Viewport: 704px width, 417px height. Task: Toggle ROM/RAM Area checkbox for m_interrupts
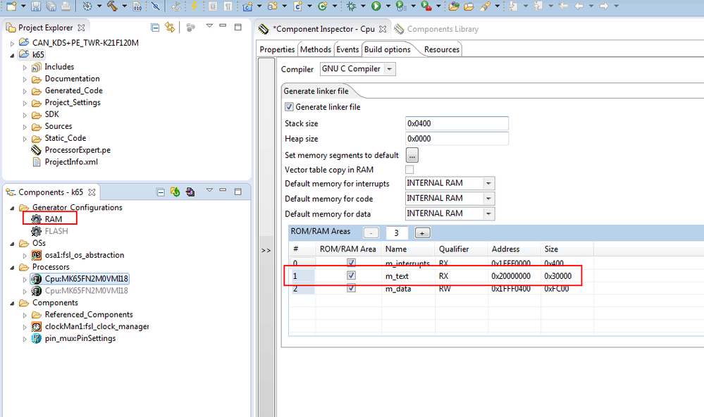tap(351, 263)
